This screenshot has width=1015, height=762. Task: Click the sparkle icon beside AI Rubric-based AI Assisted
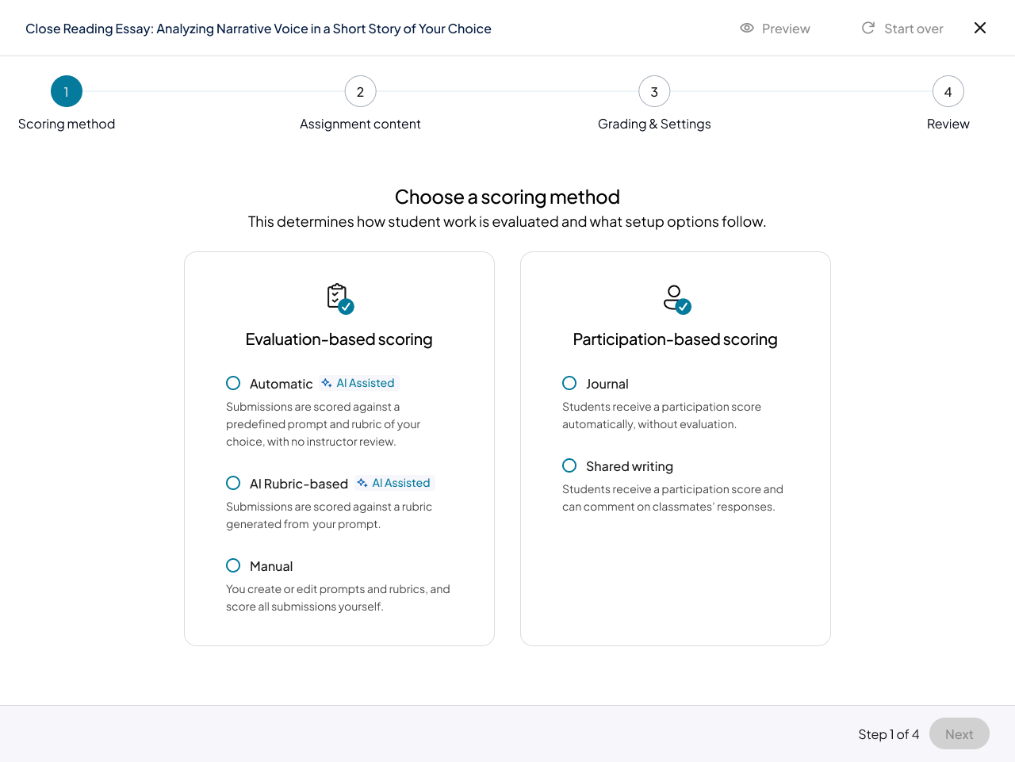point(362,483)
